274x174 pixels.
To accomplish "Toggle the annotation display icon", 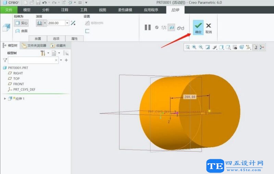I will click(255, 47).
